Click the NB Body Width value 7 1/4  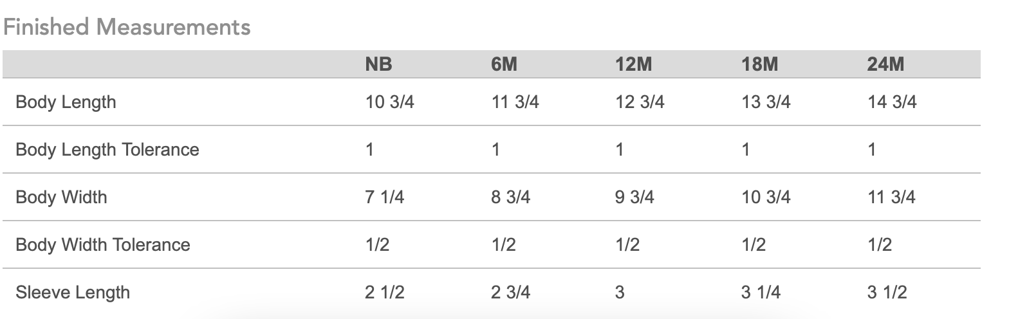click(384, 197)
